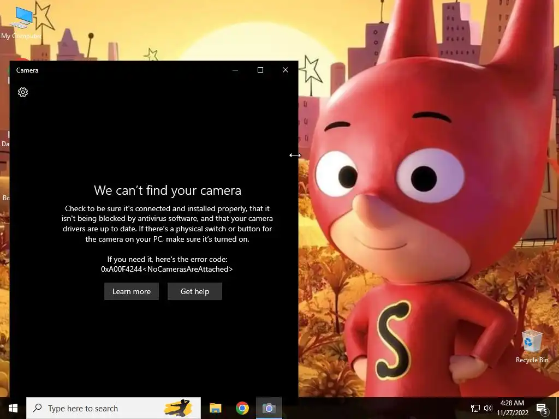The height and width of the screenshot is (419, 559).
Task: Click the 'Camera' window title text
Action: [27, 70]
